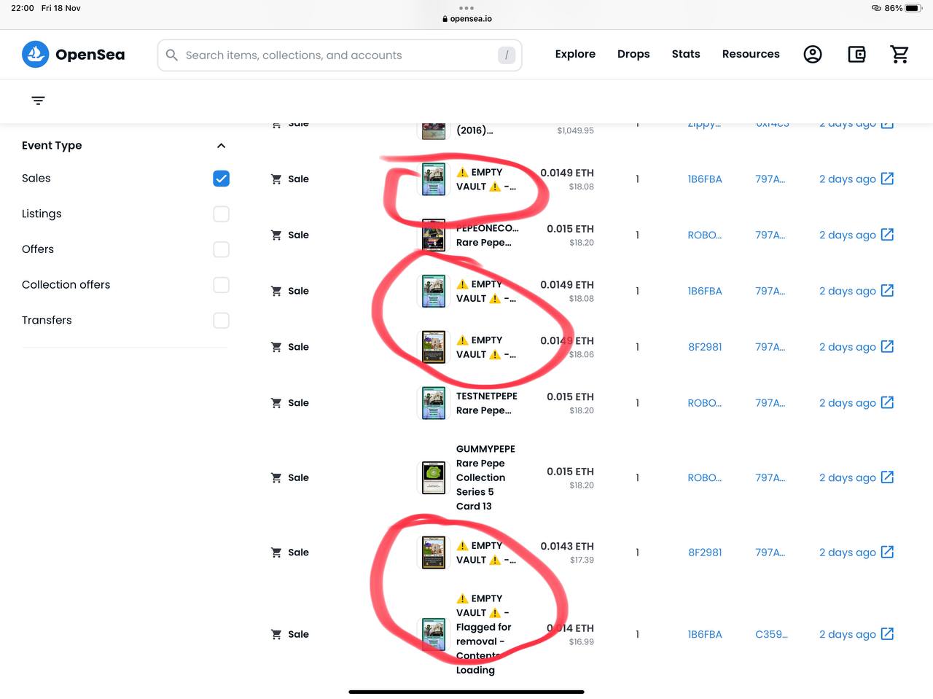The width and height of the screenshot is (933, 699).
Task: Open external link icon for $18.06 sale
Action: pyautogui.click(x=887, y=347)
